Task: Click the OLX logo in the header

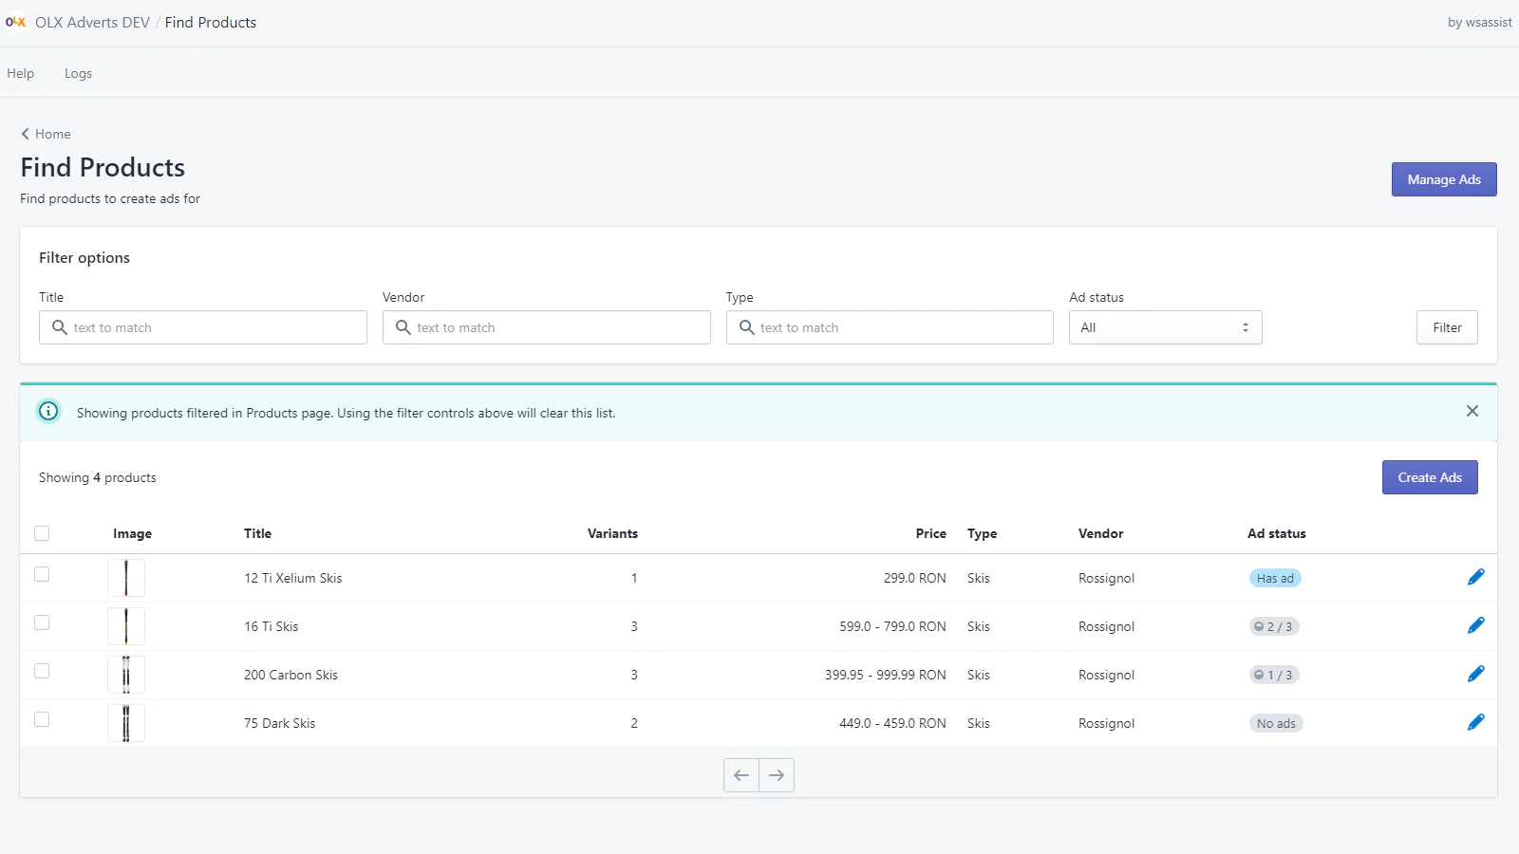Action: 15,22
